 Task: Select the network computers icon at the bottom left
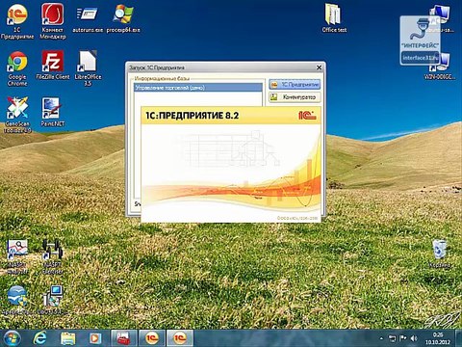[53, 300]
